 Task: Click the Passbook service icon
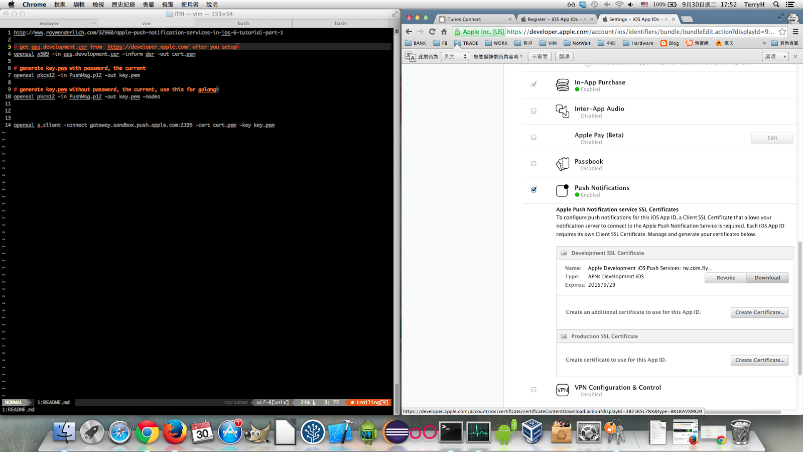click(x=562, y=164)
